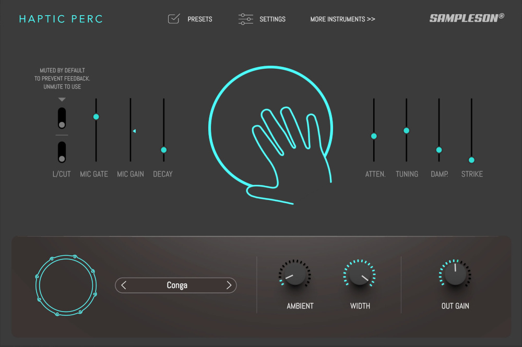This screenshot has width=522, height=347.
Task: Click the AMBIENT knob
Action: point(294,272)
